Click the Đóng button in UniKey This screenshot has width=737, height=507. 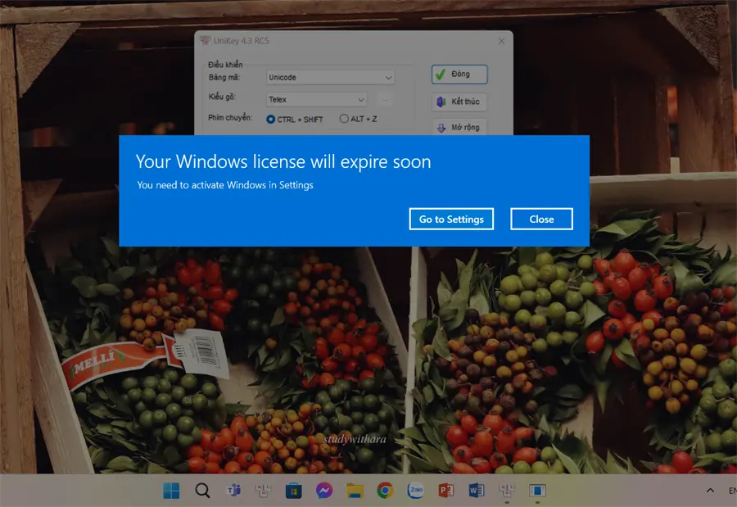pos(459,75)
